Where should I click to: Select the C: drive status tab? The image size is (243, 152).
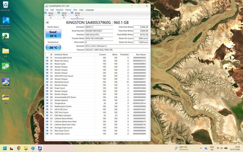tap(49, 15)
